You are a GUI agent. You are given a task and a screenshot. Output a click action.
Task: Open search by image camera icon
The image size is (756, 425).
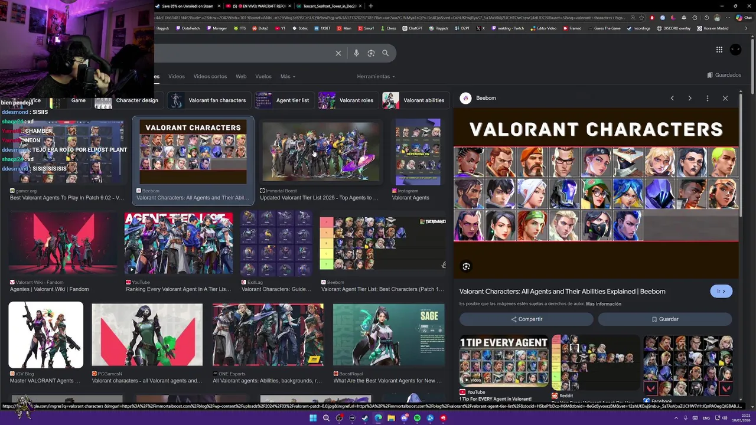click(371, 53)
